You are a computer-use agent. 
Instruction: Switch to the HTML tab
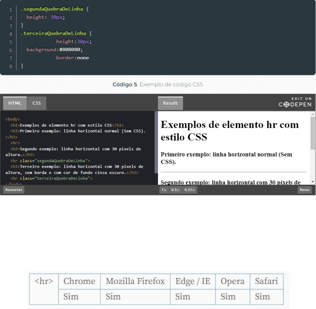(x=15, y=103)
